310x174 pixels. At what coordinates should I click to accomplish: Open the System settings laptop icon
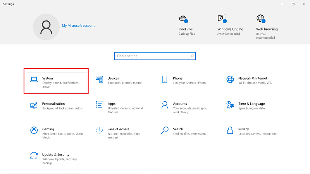pos(34,80)
